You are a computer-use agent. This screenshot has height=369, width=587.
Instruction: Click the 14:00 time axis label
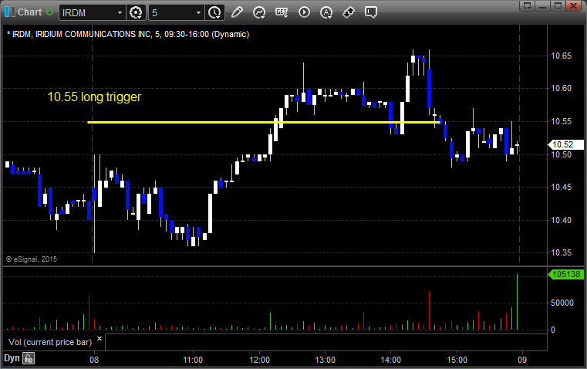click(391, 360)
